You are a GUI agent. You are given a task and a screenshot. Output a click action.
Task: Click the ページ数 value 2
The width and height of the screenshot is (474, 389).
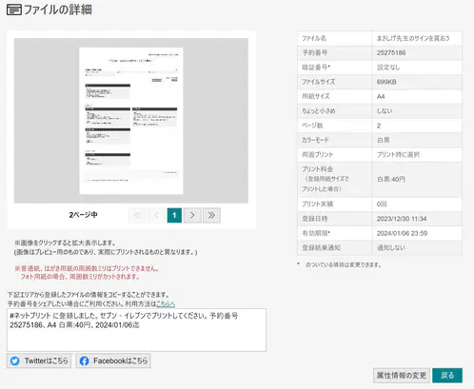point(379,126)
